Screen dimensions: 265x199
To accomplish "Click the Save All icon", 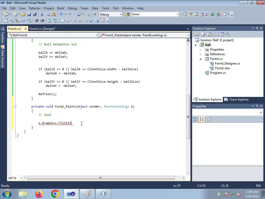I will point(35,15).
